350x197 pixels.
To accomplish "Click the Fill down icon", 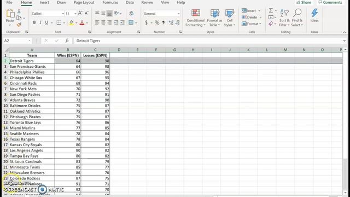I will coord(271,17).
